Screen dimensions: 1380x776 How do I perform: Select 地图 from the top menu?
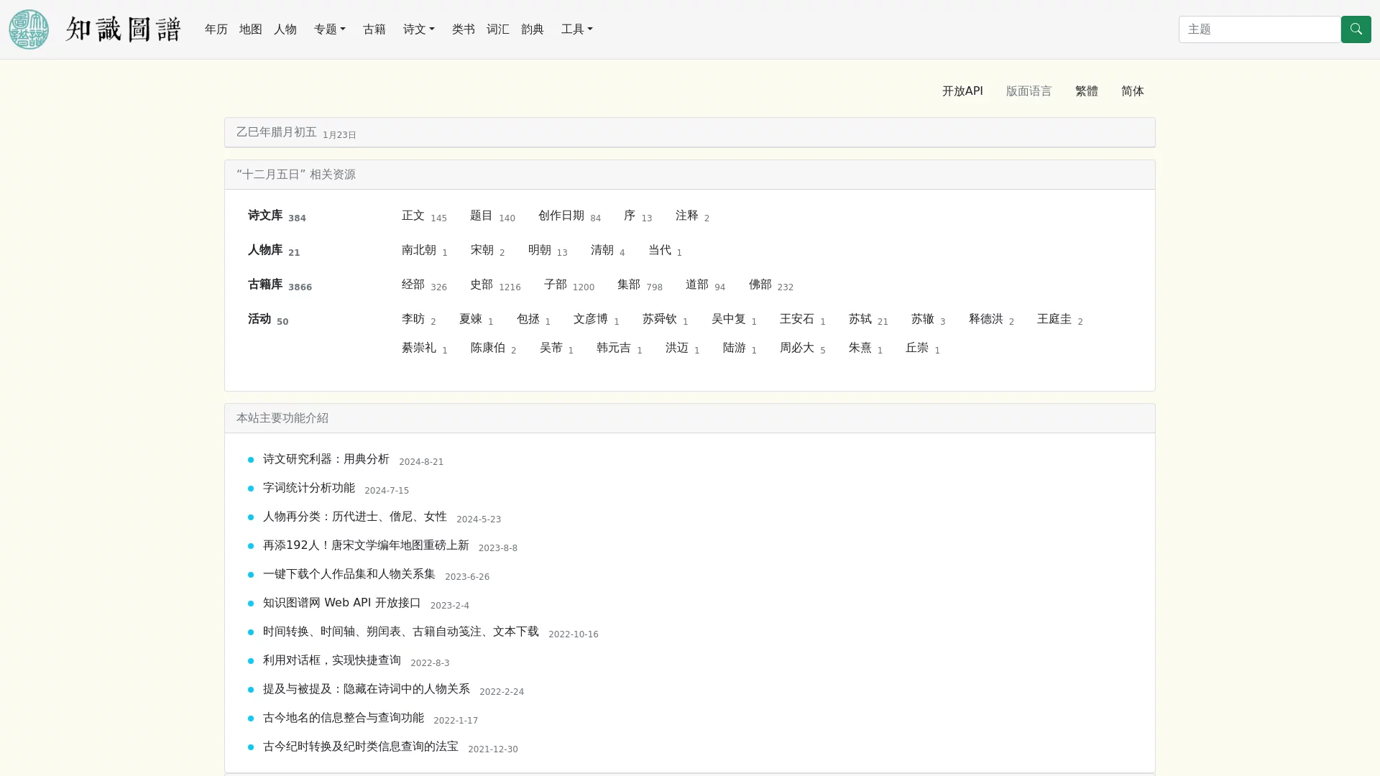click(249, 29)
